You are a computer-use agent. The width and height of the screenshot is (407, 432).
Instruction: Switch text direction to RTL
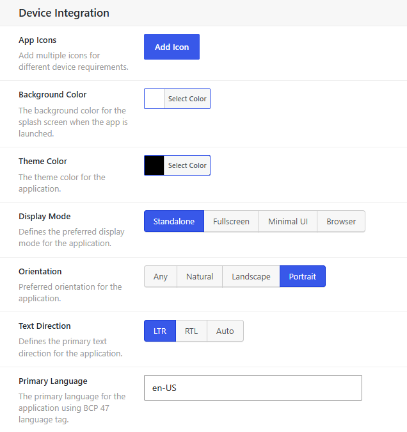pyautogui.click(x=191, y=331)
